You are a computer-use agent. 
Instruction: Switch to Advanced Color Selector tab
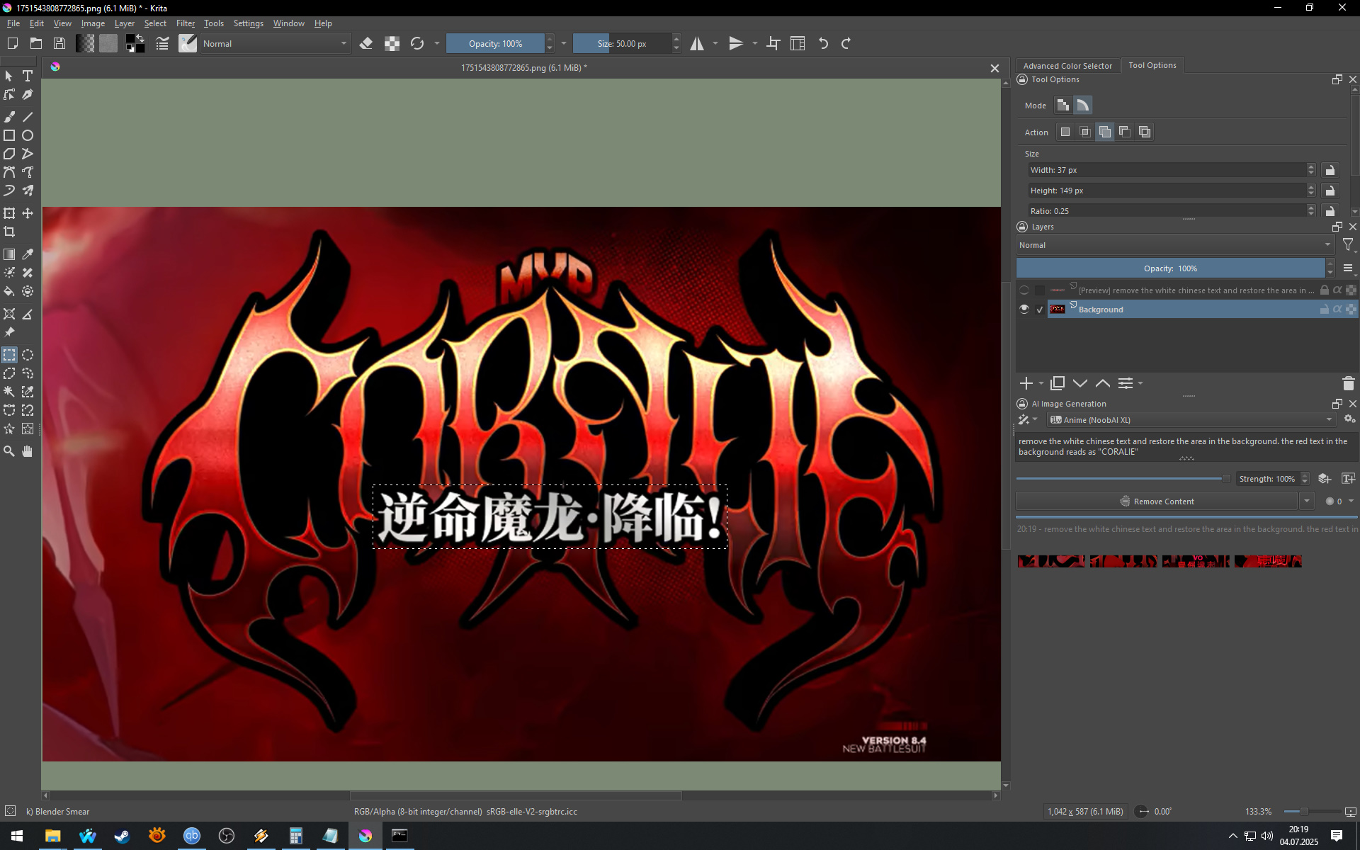1067,66
